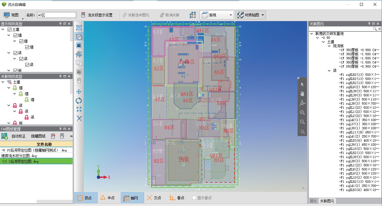This screenshot has height=206, width=382.
Task: Open the 材质贴图 dropdown arrow
Action: click(x=263, y=15)
